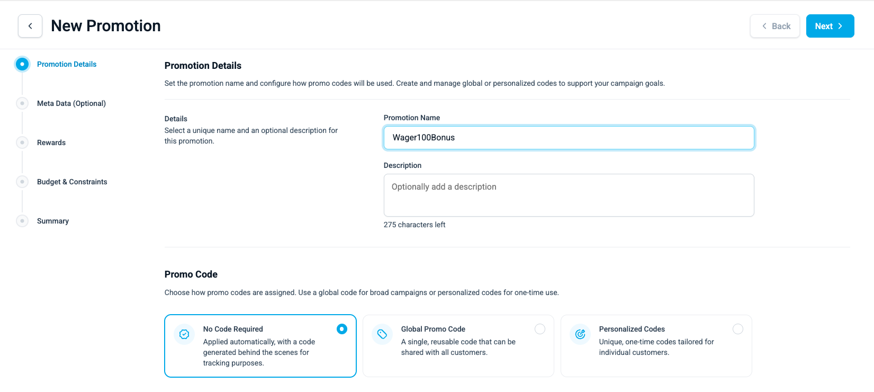Image resolution: width=874 pixels, height=392 pixels.
Task: Go to the Meta Data (Optional) step
Action: point(71,103)
